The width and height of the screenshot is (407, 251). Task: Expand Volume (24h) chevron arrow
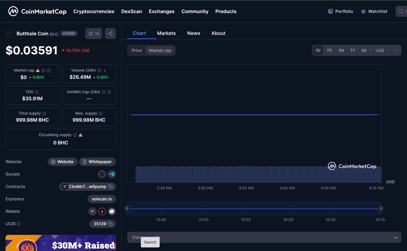coord(105,70)
